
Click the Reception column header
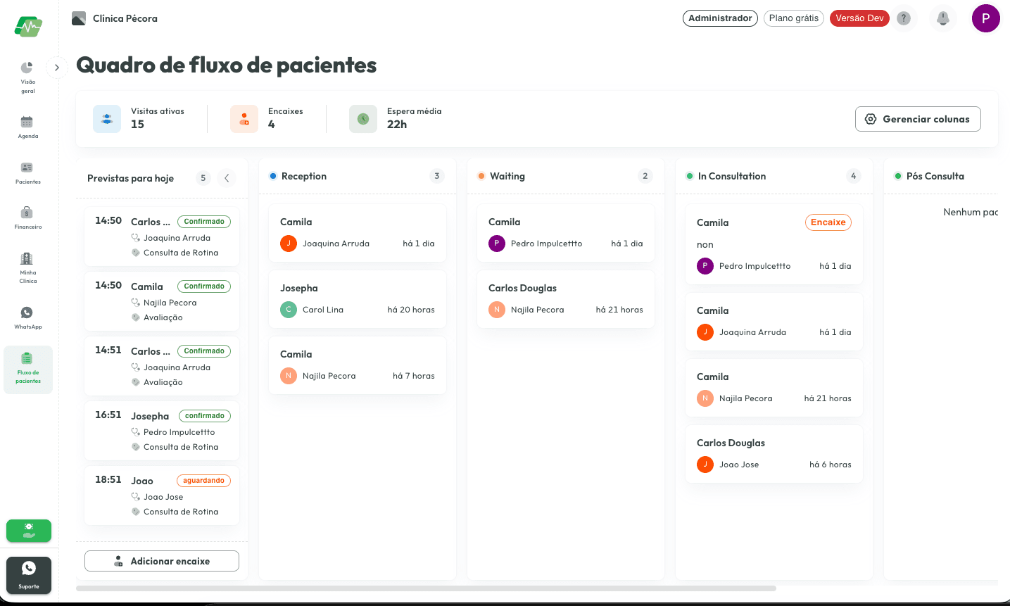358,176
